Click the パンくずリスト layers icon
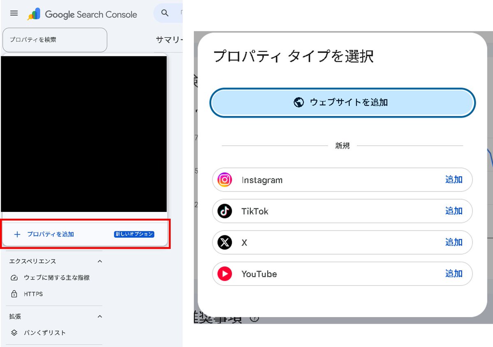 (x=14, y=333)
